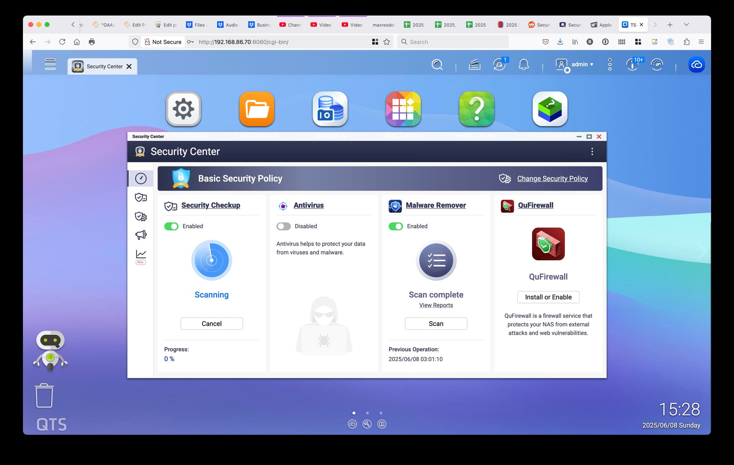This screenshot has width=734, height=465.
Task: Open App Center desktop icon
Action: point(403,109)
